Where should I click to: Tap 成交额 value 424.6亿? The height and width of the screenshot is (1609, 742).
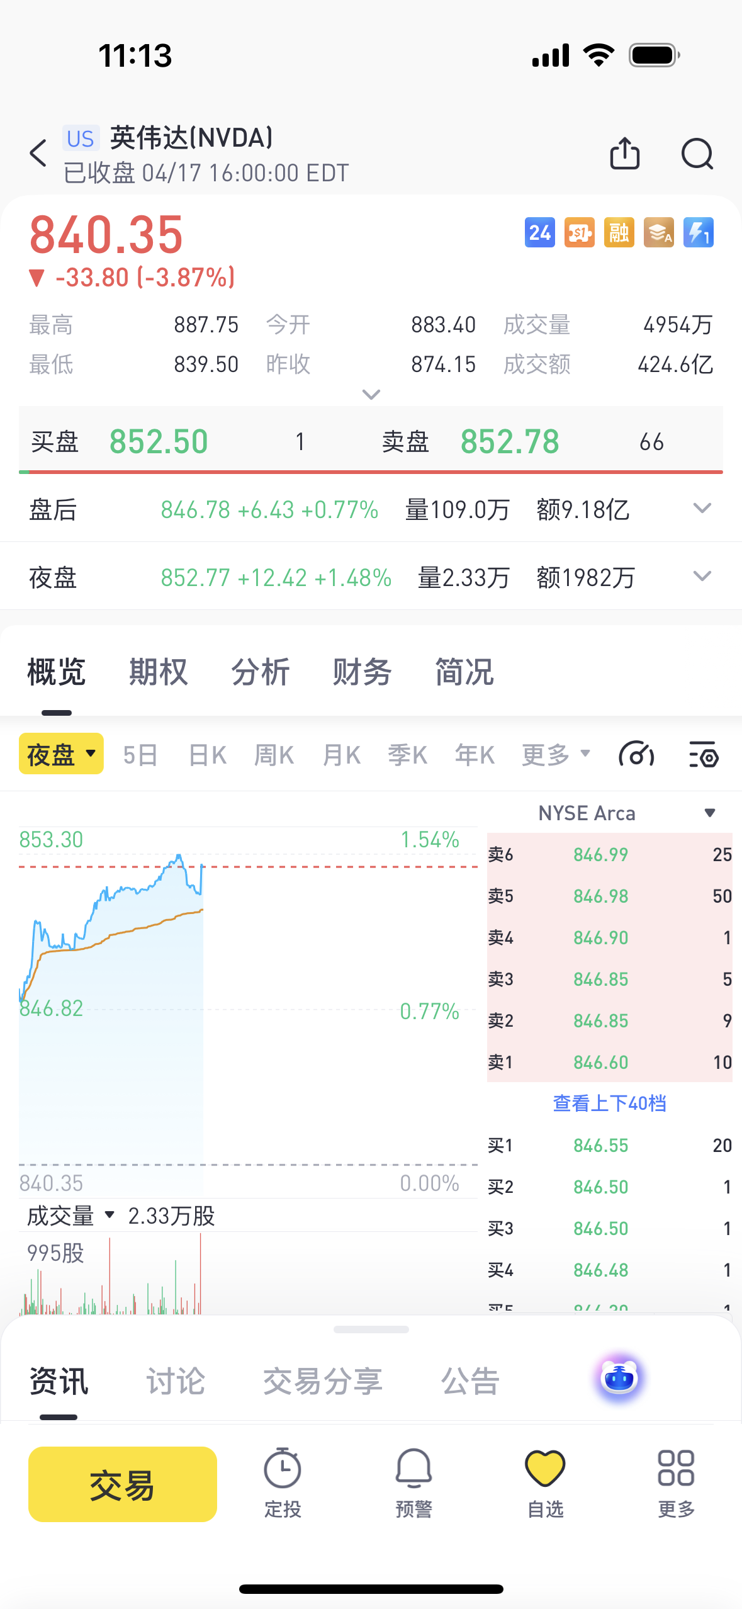675,364
